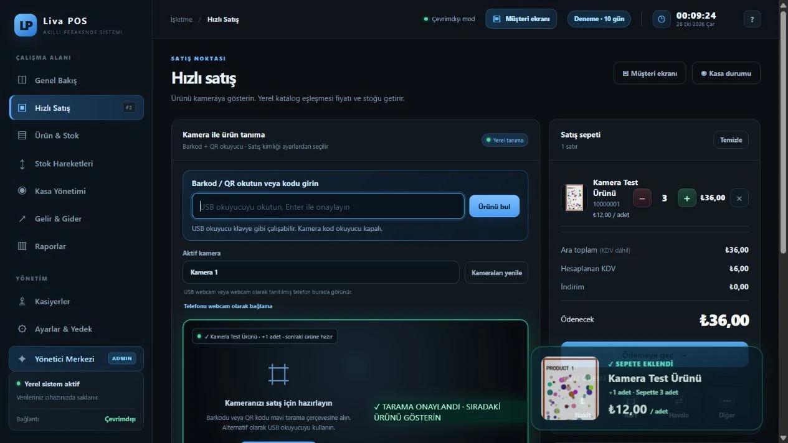This screenshot has height=443, width=788.
Task: Click the Havale payment option
Action: coord(678,406)
